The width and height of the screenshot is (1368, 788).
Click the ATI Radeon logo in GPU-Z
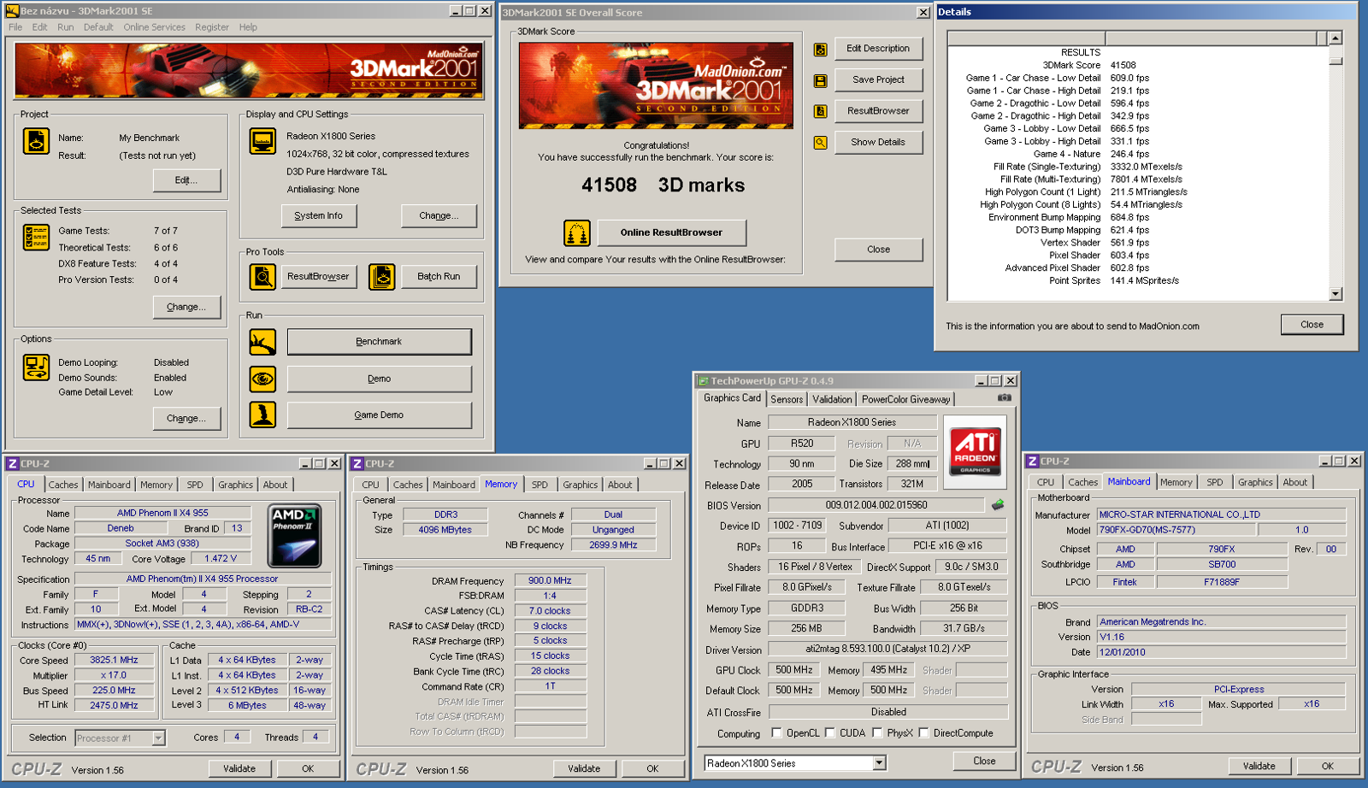pyautogui.click(x=975, y=452)
